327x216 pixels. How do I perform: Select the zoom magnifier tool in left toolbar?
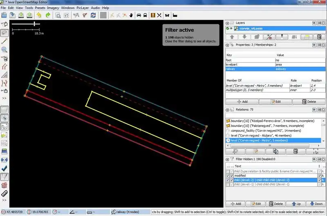(x=5, y=50)
